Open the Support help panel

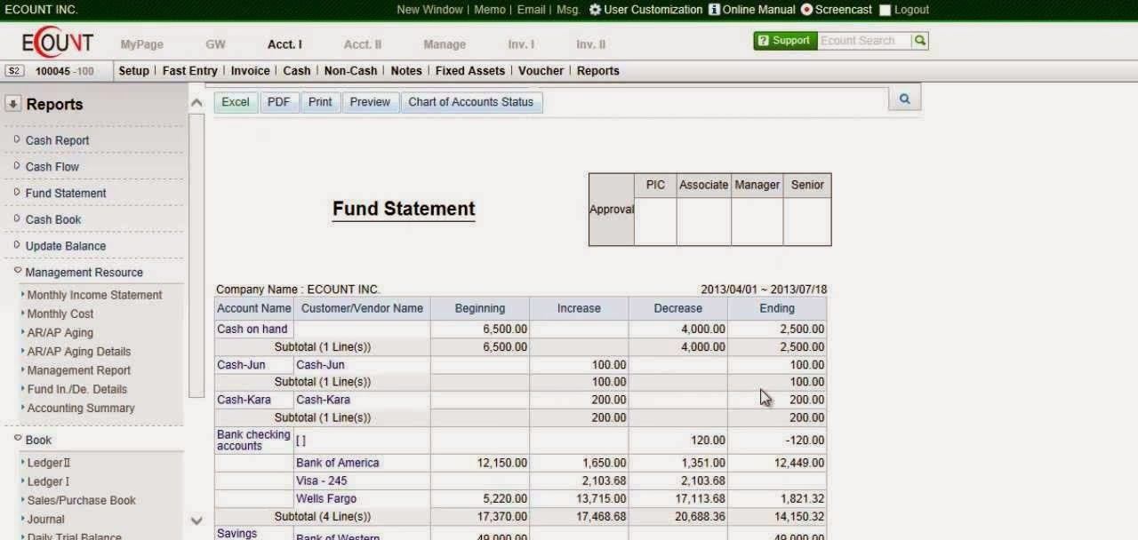[x=784, y=40]
